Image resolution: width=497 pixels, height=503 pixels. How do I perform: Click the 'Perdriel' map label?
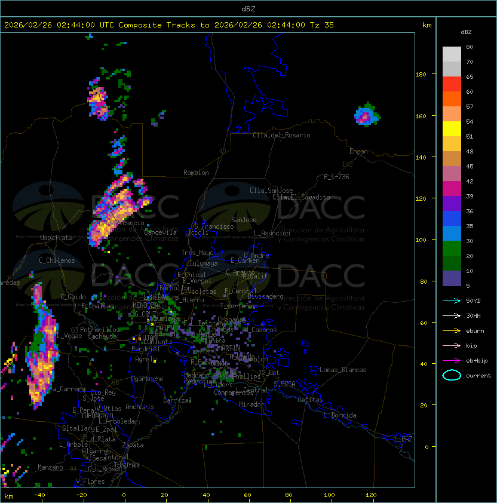(146, 349)
